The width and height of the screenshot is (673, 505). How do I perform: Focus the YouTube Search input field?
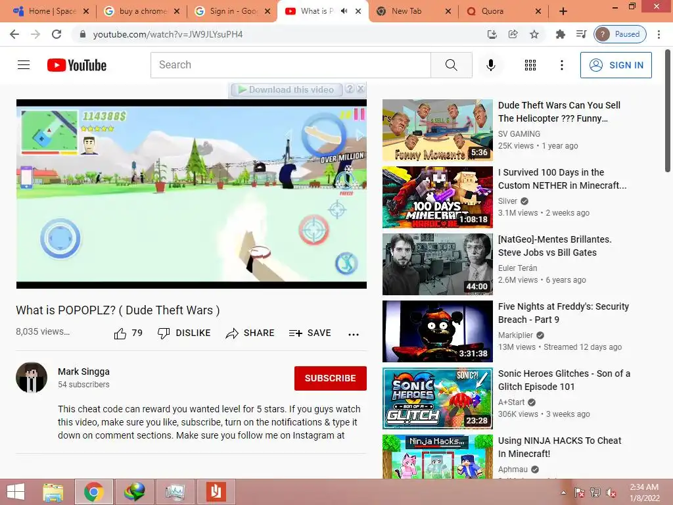point(290,65)
